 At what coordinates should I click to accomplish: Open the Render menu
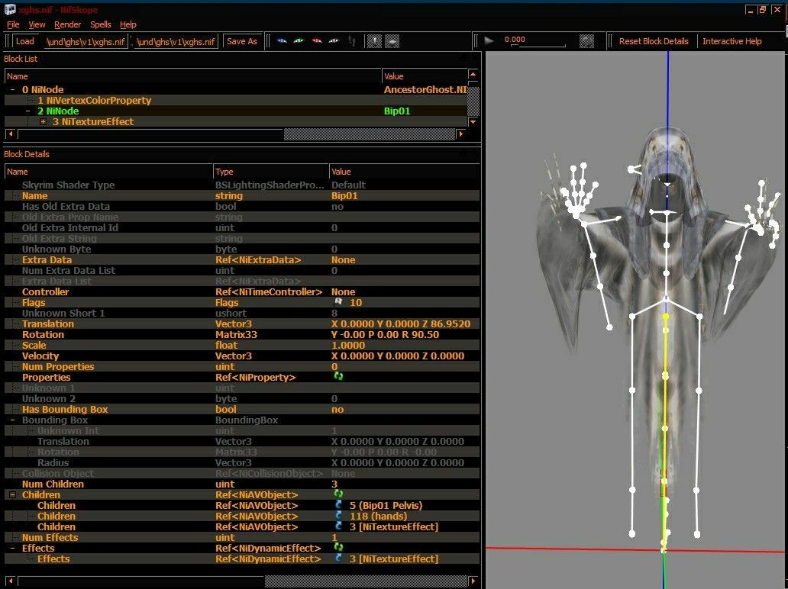(x=67, y=24)
